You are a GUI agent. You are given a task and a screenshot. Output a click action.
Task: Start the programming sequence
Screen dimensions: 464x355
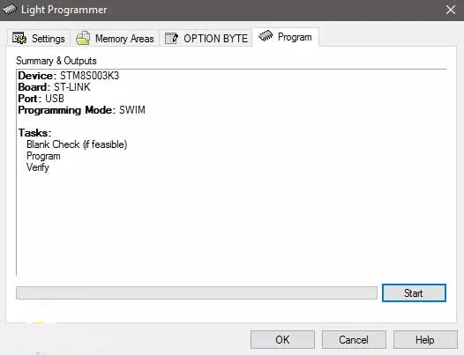(414, 293)
